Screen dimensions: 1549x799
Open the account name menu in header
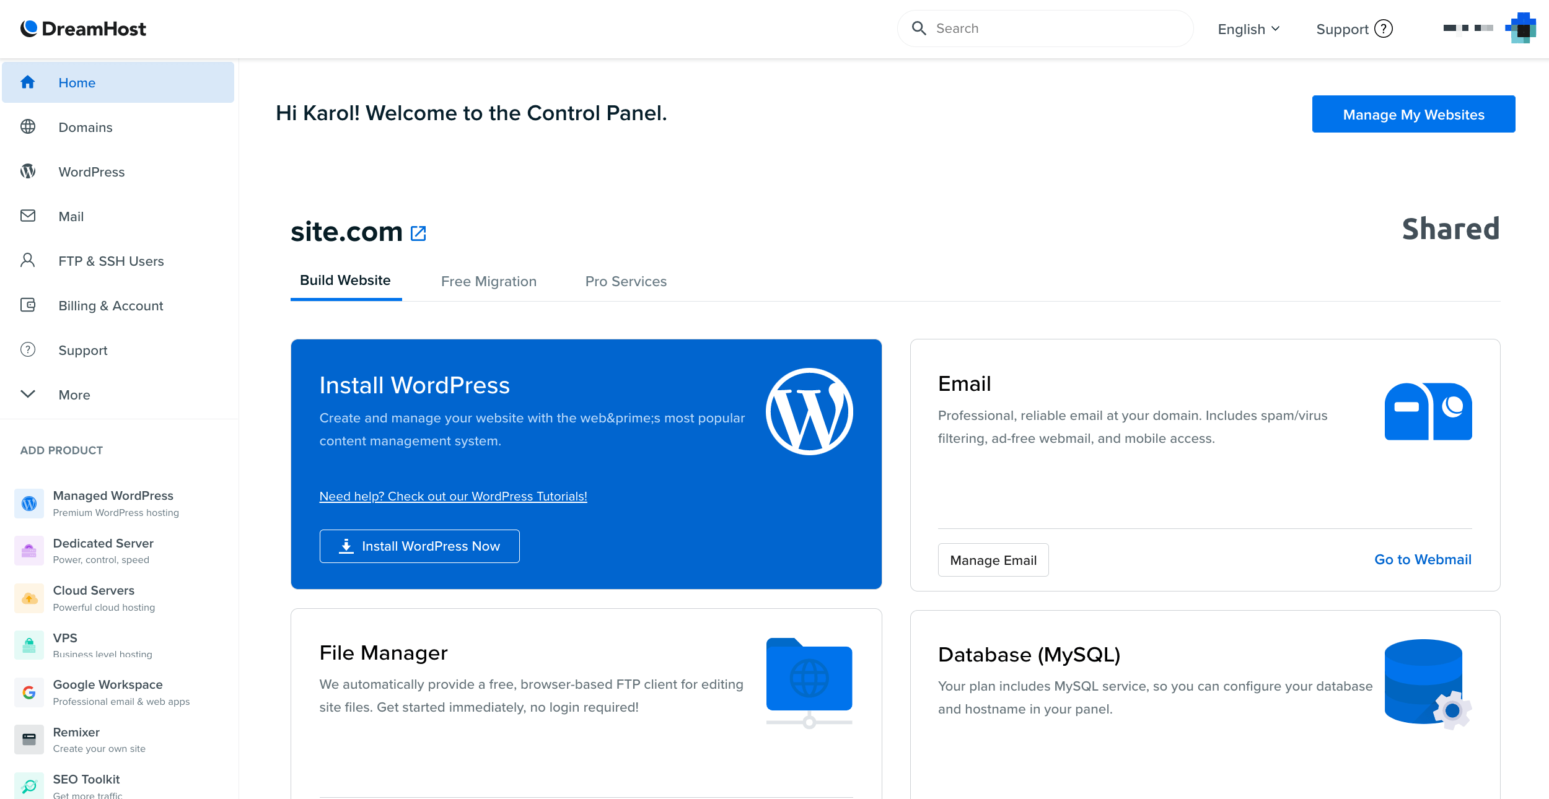tap(1468, 28)
